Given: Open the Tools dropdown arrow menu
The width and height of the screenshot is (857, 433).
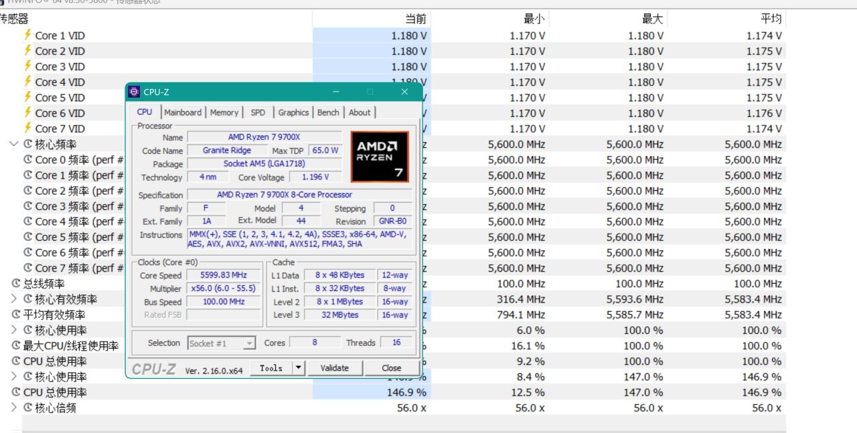Looking at the screenshot, I should pyautogui.click(x=298, y=368).
